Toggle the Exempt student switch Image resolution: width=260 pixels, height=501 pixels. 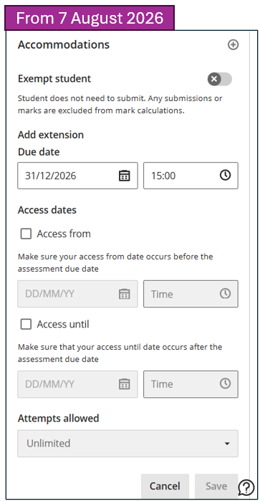point(220,79)
